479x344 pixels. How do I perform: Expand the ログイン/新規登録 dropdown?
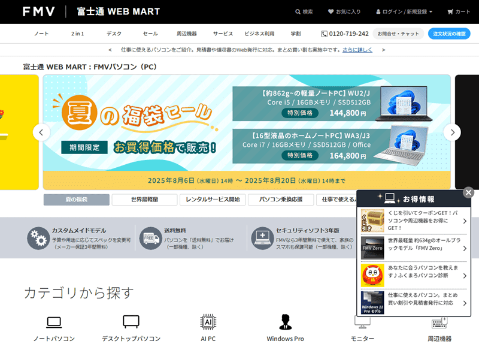coord(404,11)
